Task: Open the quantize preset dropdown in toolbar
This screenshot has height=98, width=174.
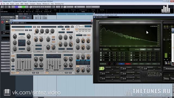Action: coord(93,7)
